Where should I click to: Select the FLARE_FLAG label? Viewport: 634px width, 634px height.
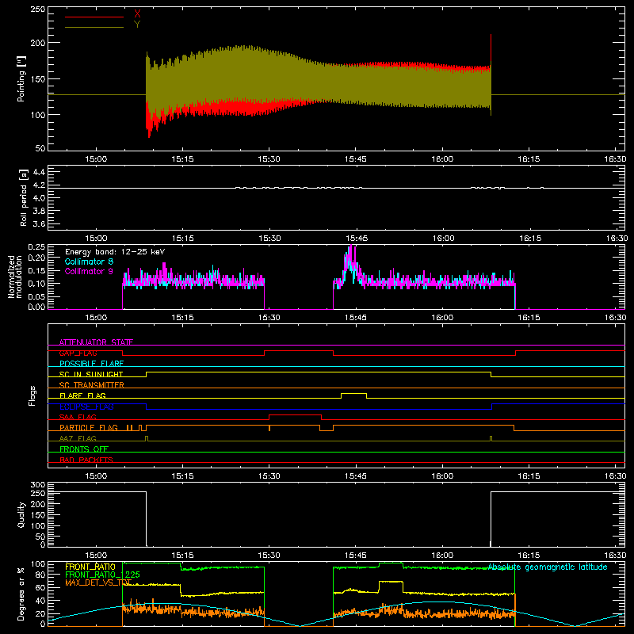tap(82, 395)
